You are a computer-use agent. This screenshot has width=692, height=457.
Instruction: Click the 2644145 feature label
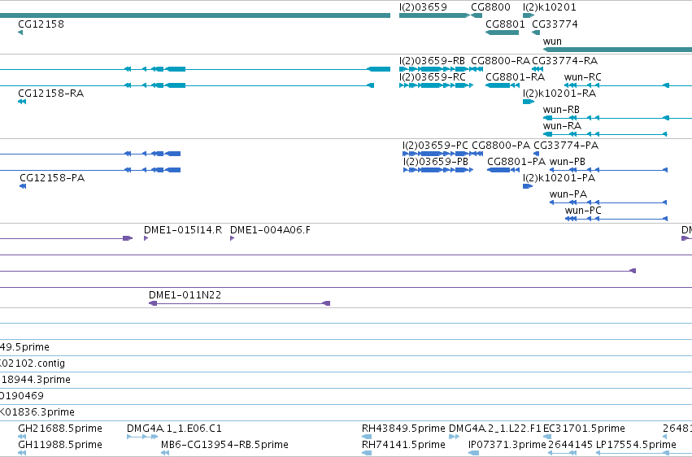coord(570,445)
